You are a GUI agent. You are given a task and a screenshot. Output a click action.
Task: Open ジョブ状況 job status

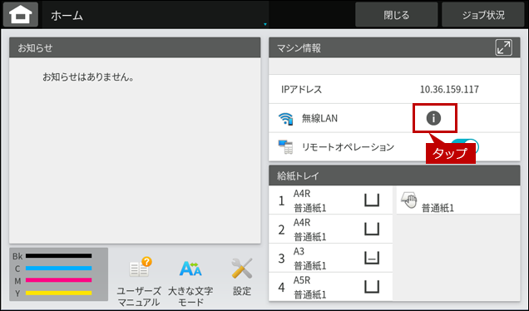(482, 15)
